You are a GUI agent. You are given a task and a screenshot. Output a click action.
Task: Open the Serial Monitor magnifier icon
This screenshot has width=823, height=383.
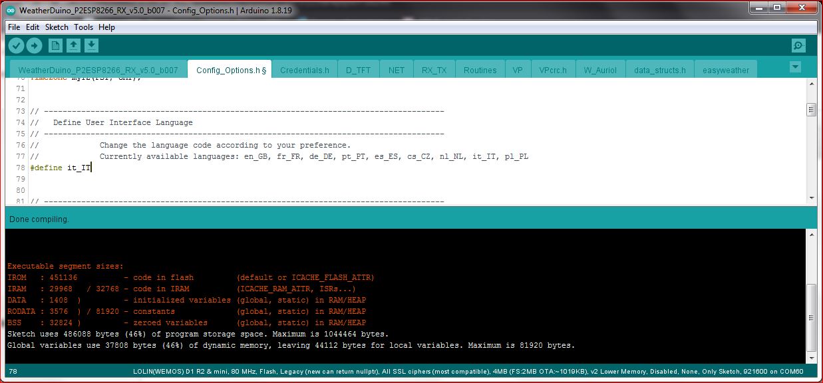798,46
